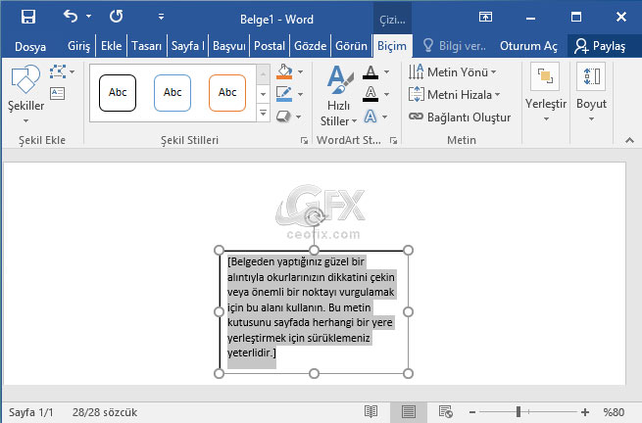Click the 28/28 sözcük word count

[x=105, y=412]
